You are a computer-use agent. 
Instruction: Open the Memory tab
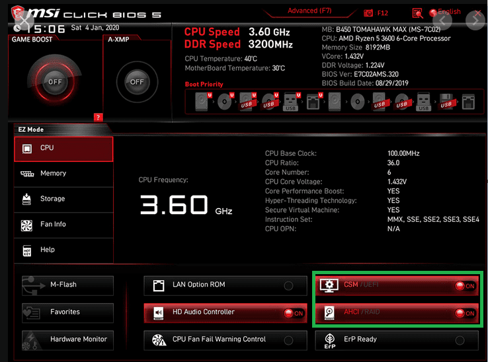[63, 174]
